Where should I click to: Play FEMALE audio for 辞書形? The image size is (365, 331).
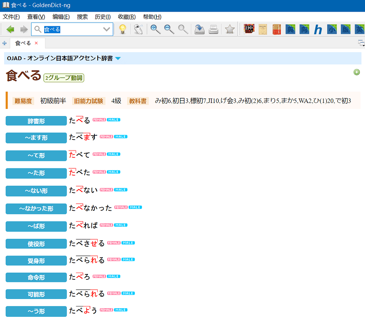[99, 120]
